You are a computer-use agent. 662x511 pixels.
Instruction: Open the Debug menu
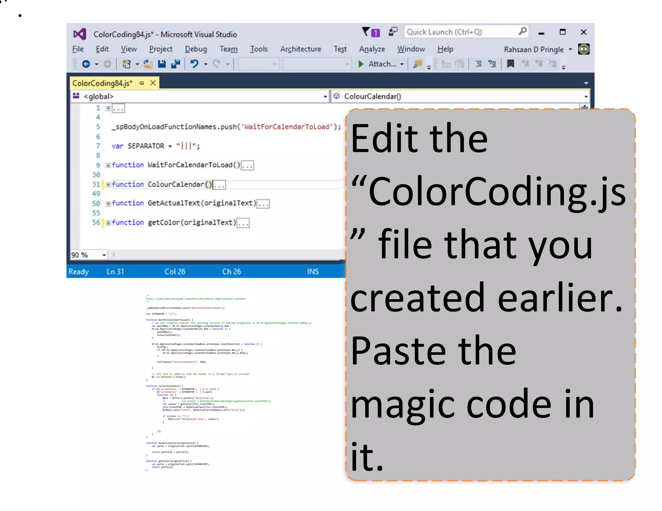pyautogui.click(x=196, y=49)
